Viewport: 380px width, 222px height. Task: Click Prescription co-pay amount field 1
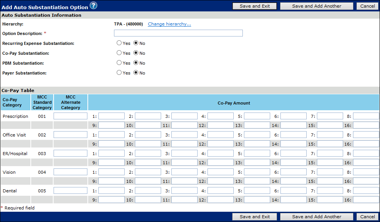point(111,116)
